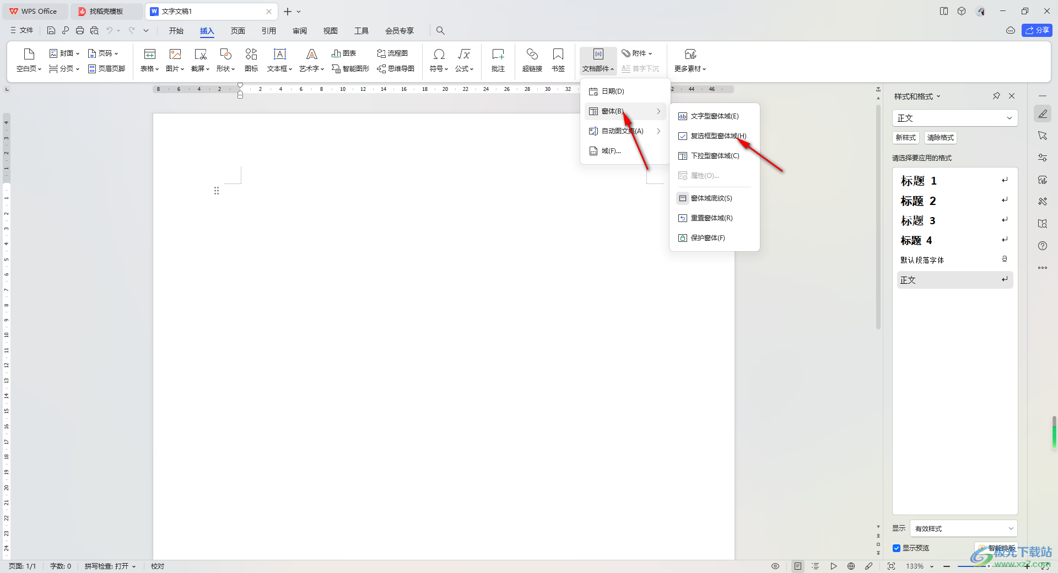Insert a Flowchart
This screenshot has height=573, width=1058.
(392, 53)
